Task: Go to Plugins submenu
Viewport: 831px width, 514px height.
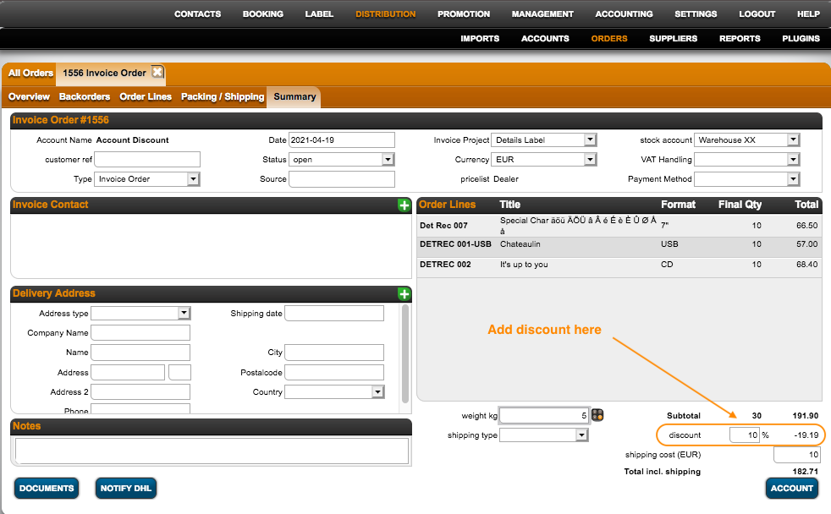Action: [801, 38]
